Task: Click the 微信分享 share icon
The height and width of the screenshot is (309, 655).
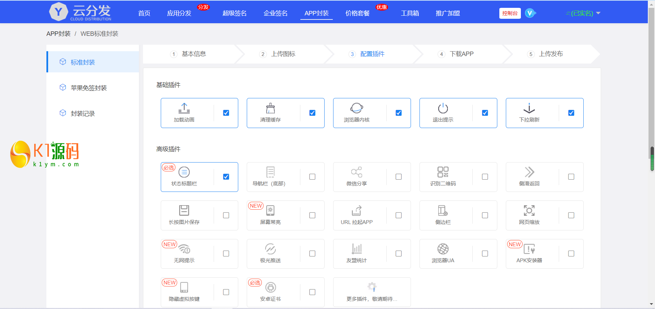Action: 356,172
